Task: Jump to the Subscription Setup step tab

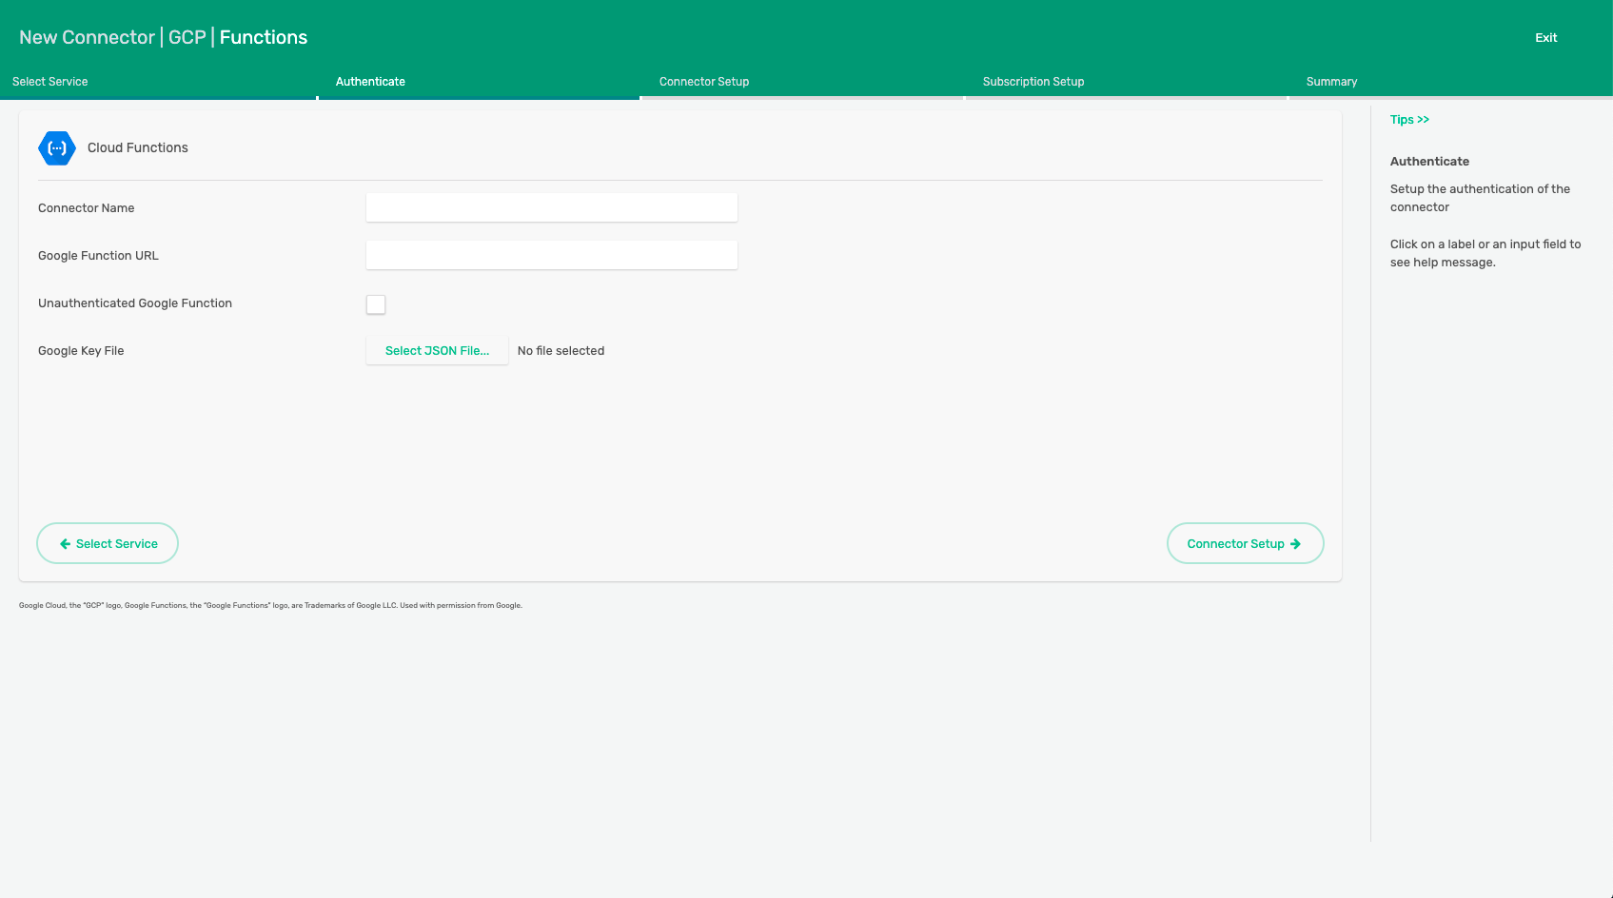Action: pos(1033,82)
